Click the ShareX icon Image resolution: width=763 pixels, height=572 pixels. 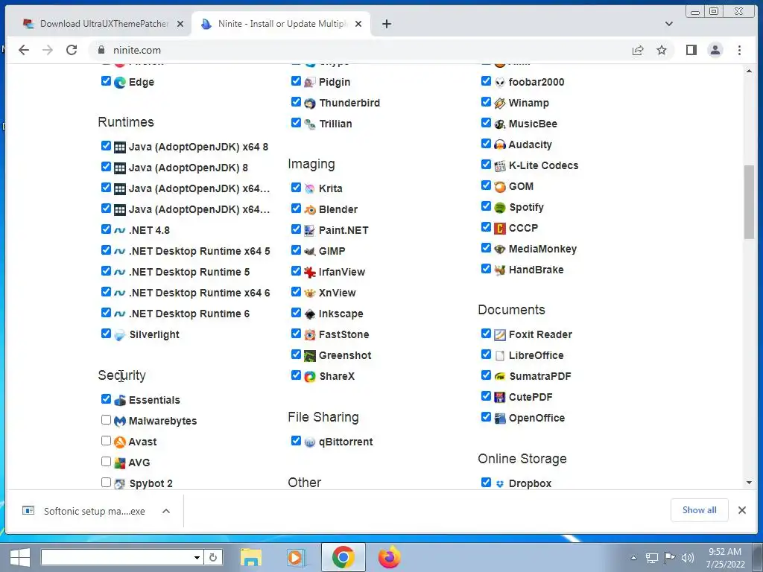coord(309,376)
